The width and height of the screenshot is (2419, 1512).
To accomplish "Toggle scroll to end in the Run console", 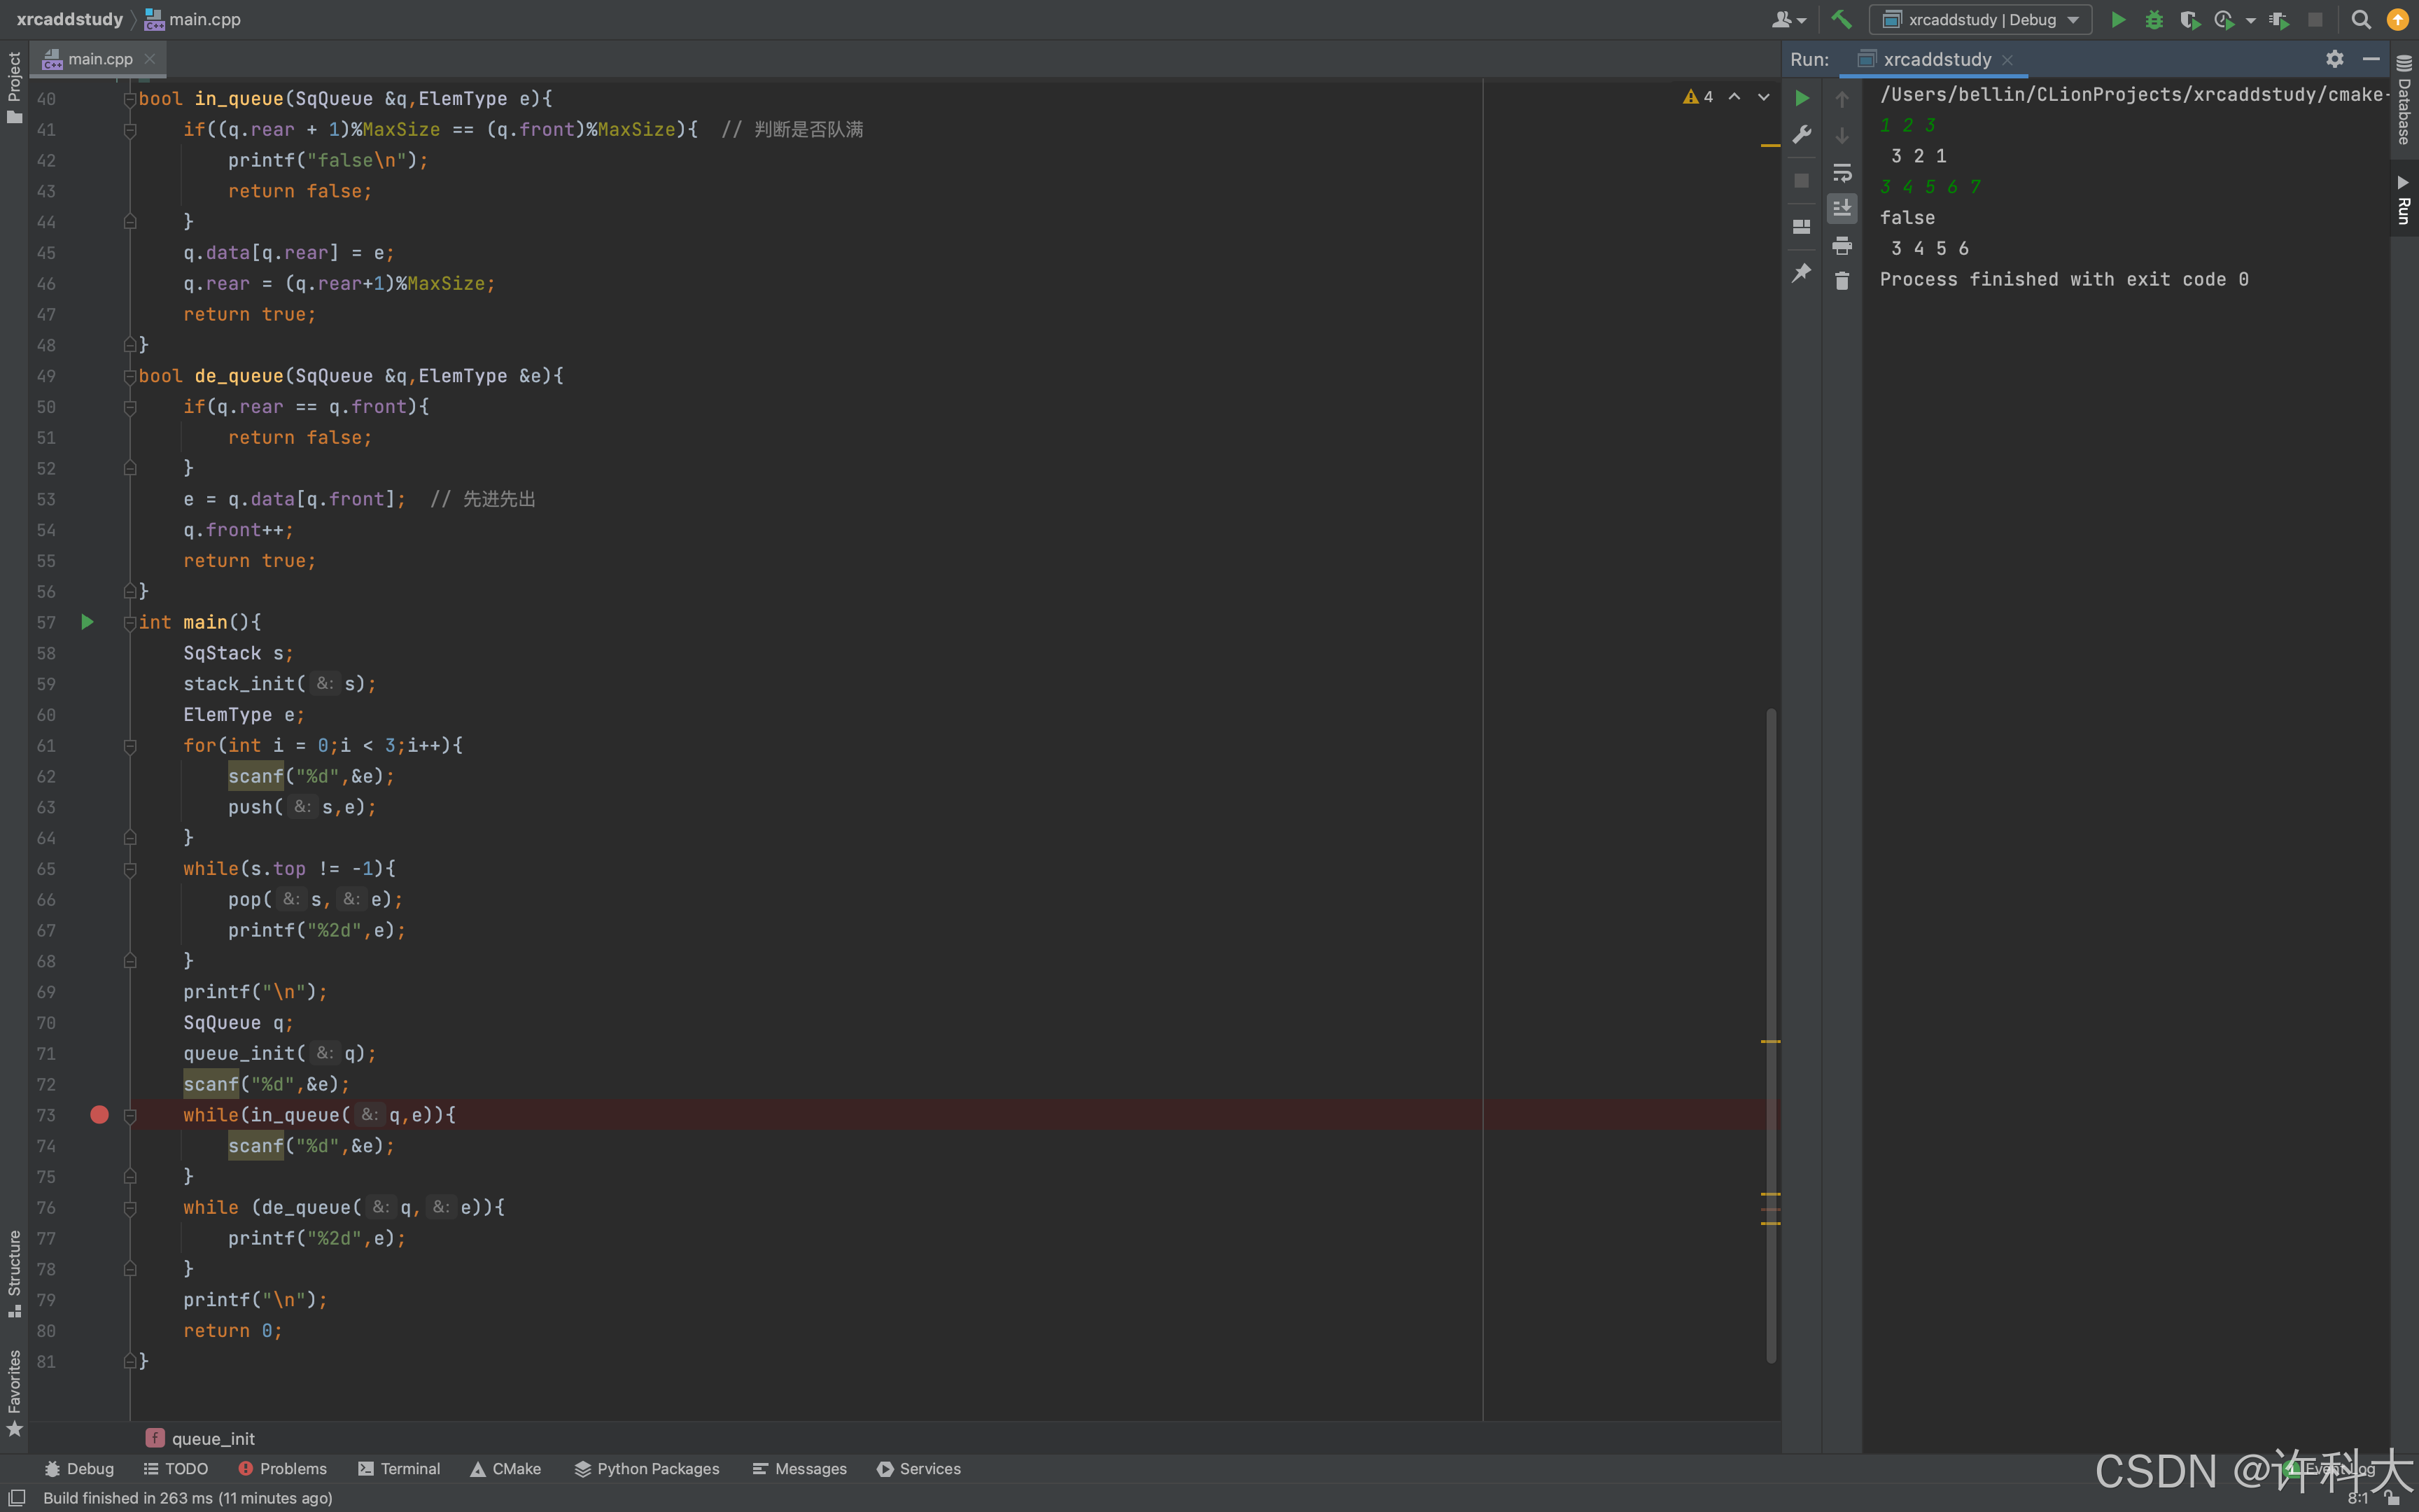I will (1842, 208).
